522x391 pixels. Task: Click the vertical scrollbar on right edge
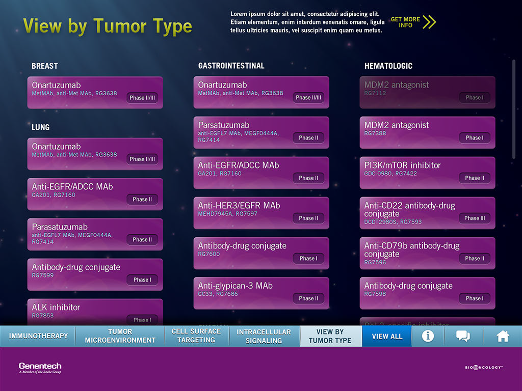[514, 110]
